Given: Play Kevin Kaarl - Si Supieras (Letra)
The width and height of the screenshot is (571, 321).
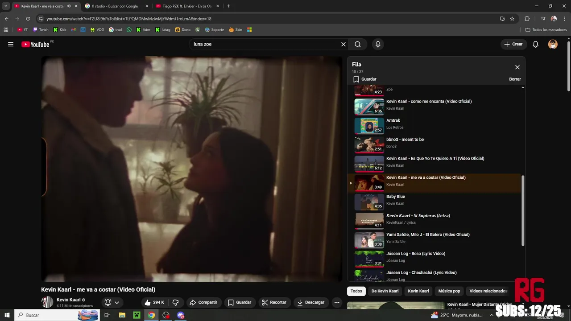Looking at the screenshot, I should pos(434,221).
